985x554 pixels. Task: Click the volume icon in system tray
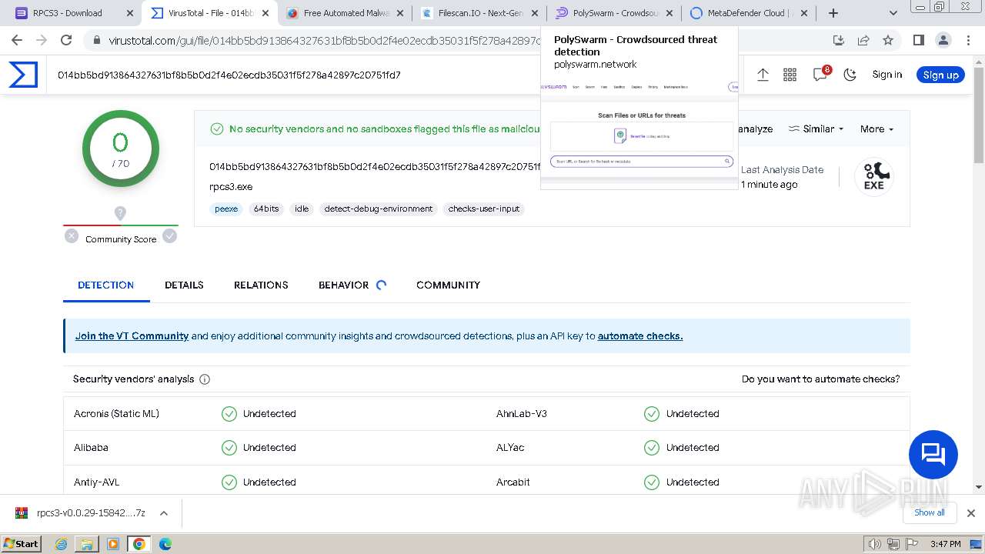(x=873, y=544)
